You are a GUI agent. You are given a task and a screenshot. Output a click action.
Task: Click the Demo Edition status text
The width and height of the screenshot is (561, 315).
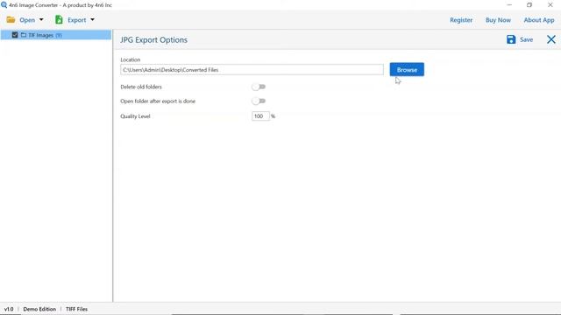pyautogui.click(x=39, y=309)
